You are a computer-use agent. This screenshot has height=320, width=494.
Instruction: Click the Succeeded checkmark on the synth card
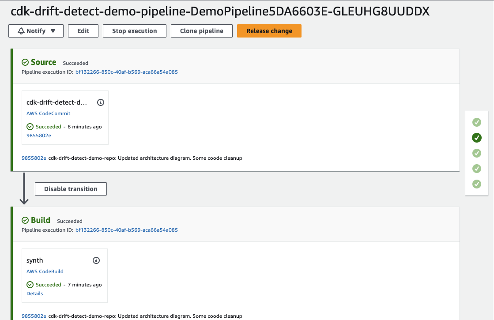click(30, 285)
